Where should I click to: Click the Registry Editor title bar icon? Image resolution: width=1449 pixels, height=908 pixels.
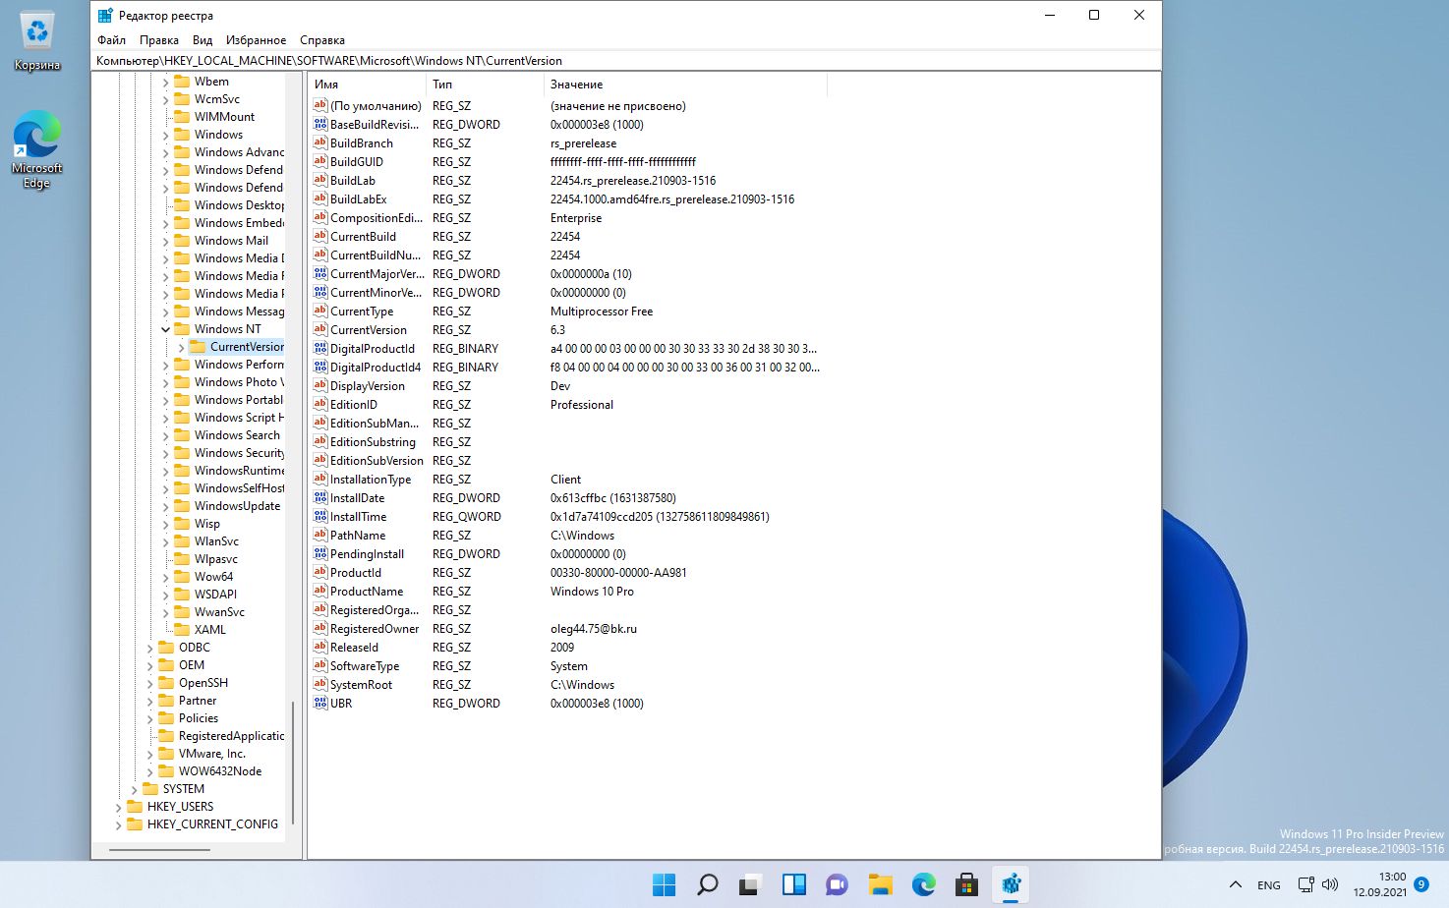105,16
